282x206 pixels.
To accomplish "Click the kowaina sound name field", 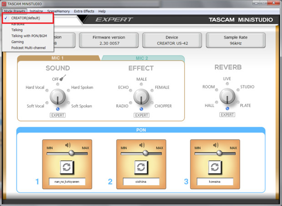I will 215,181.
